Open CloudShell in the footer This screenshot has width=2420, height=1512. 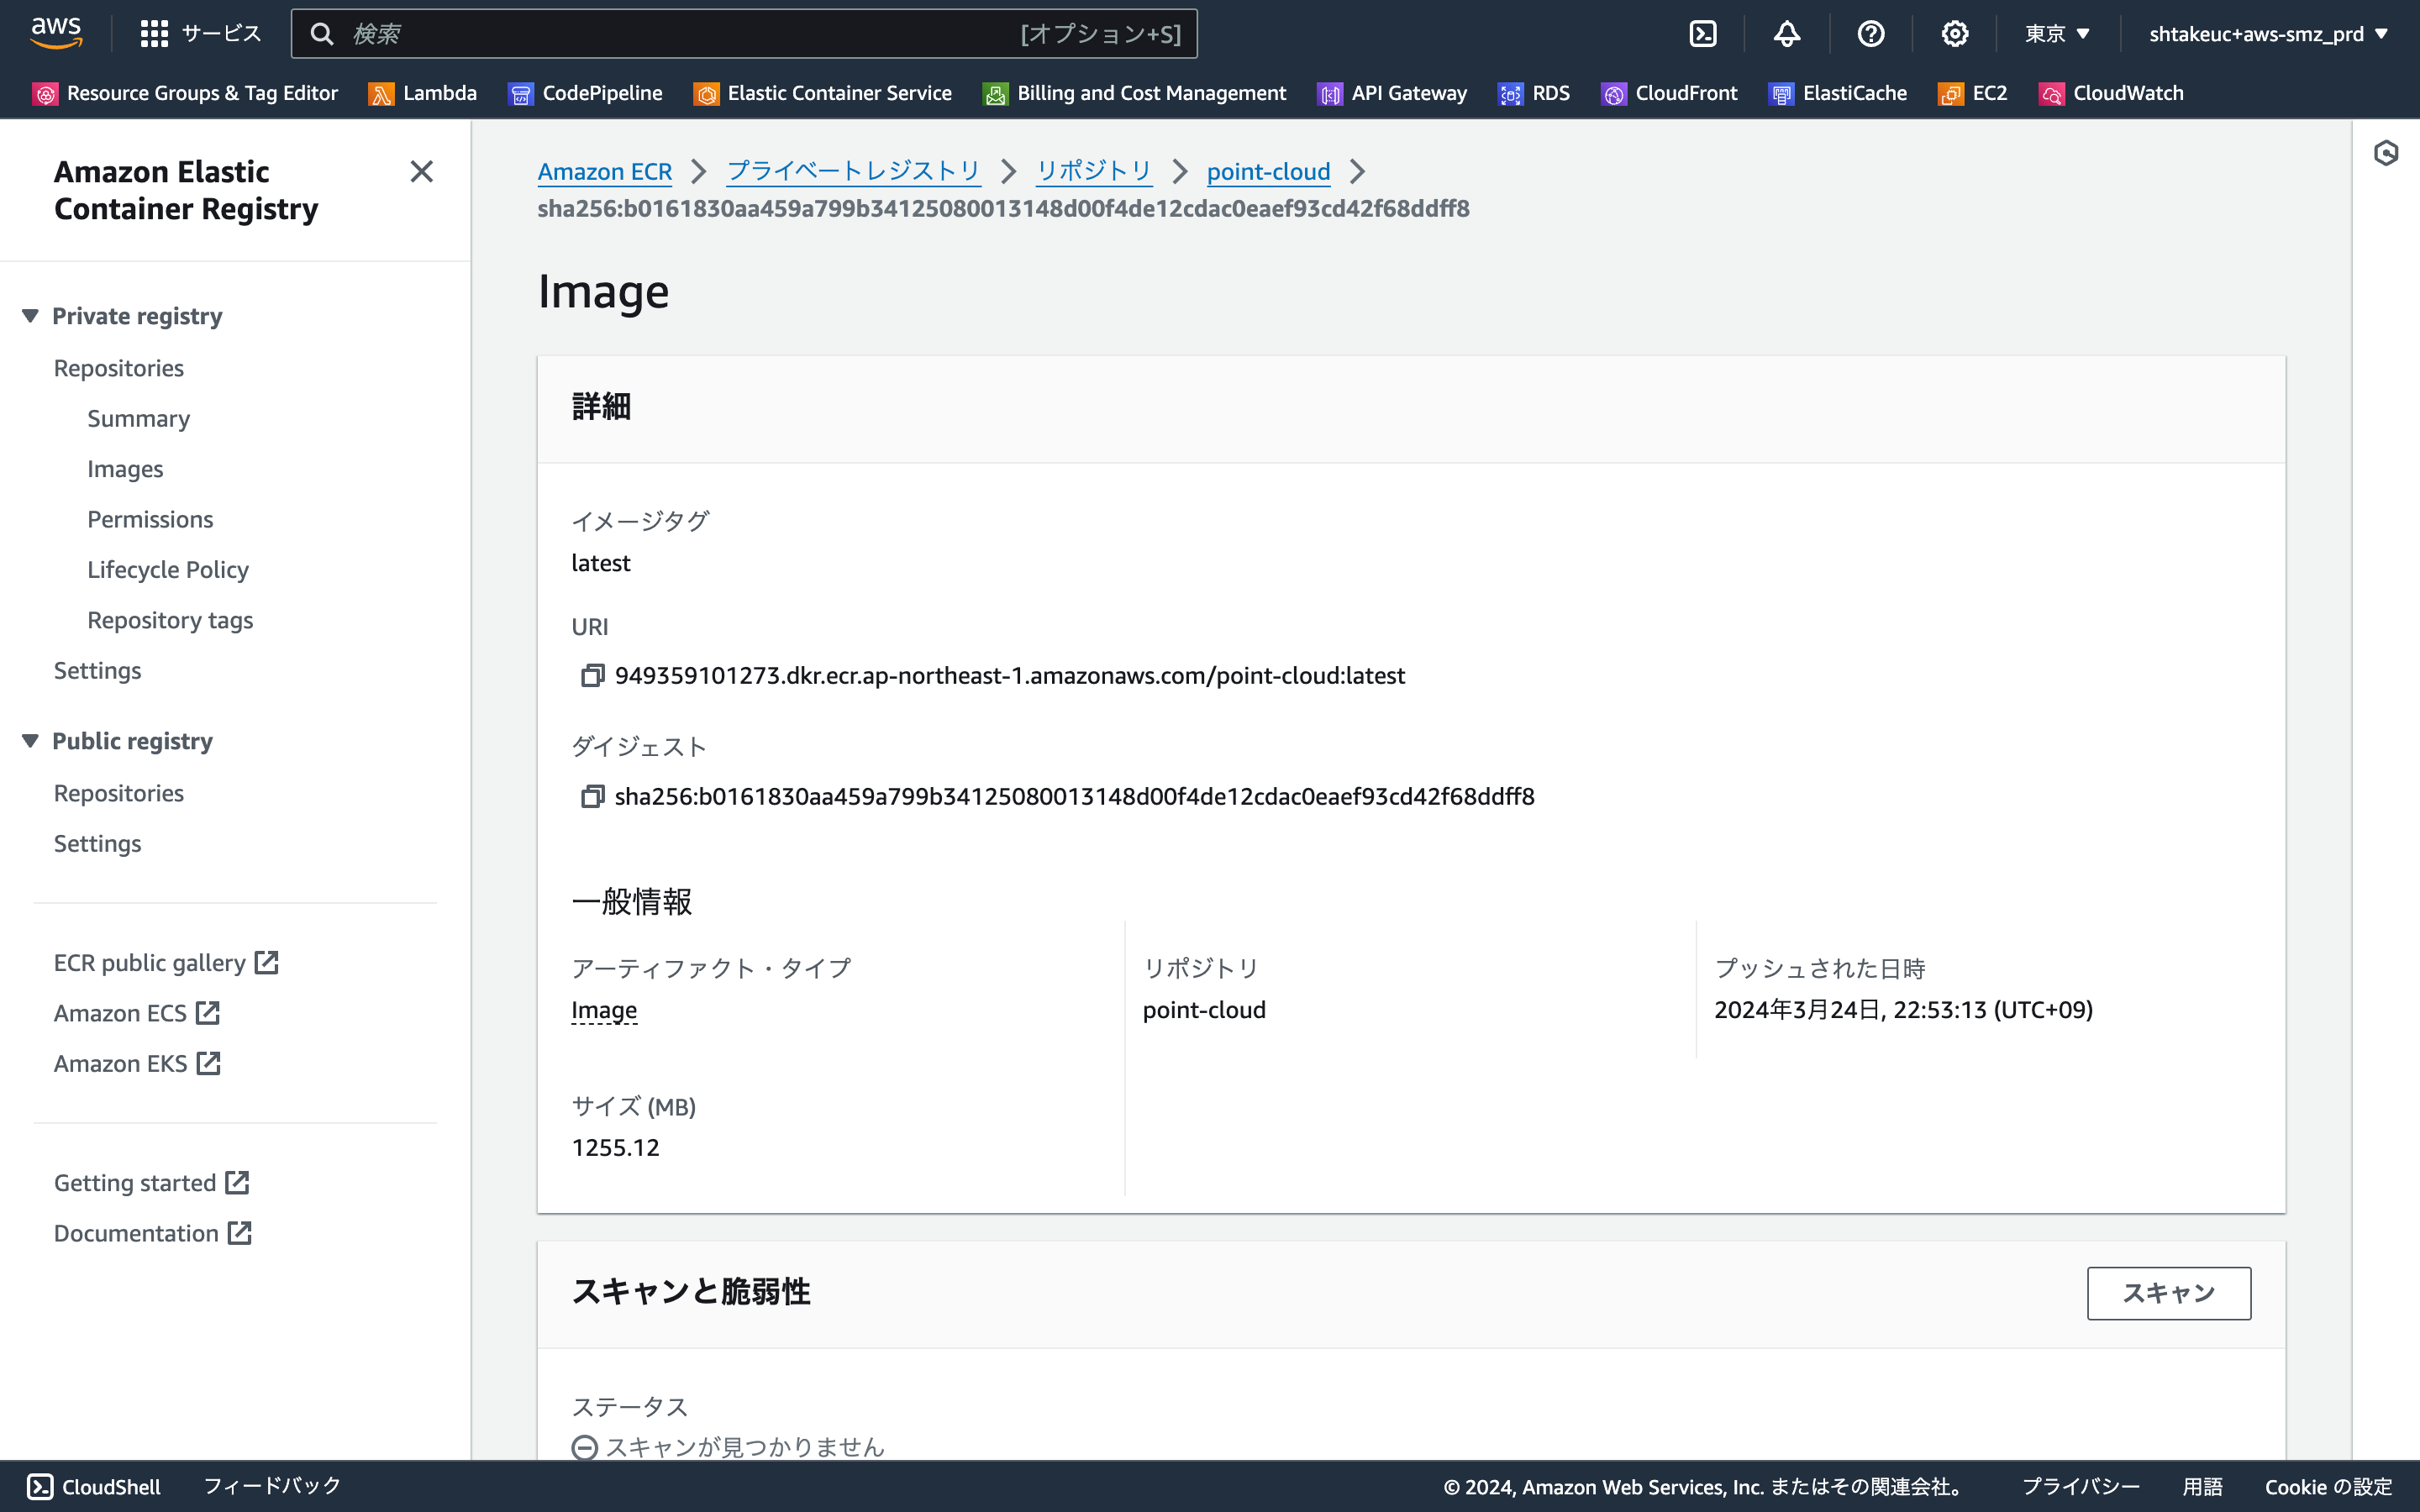pyautogui.click(x=94, y=1487)
